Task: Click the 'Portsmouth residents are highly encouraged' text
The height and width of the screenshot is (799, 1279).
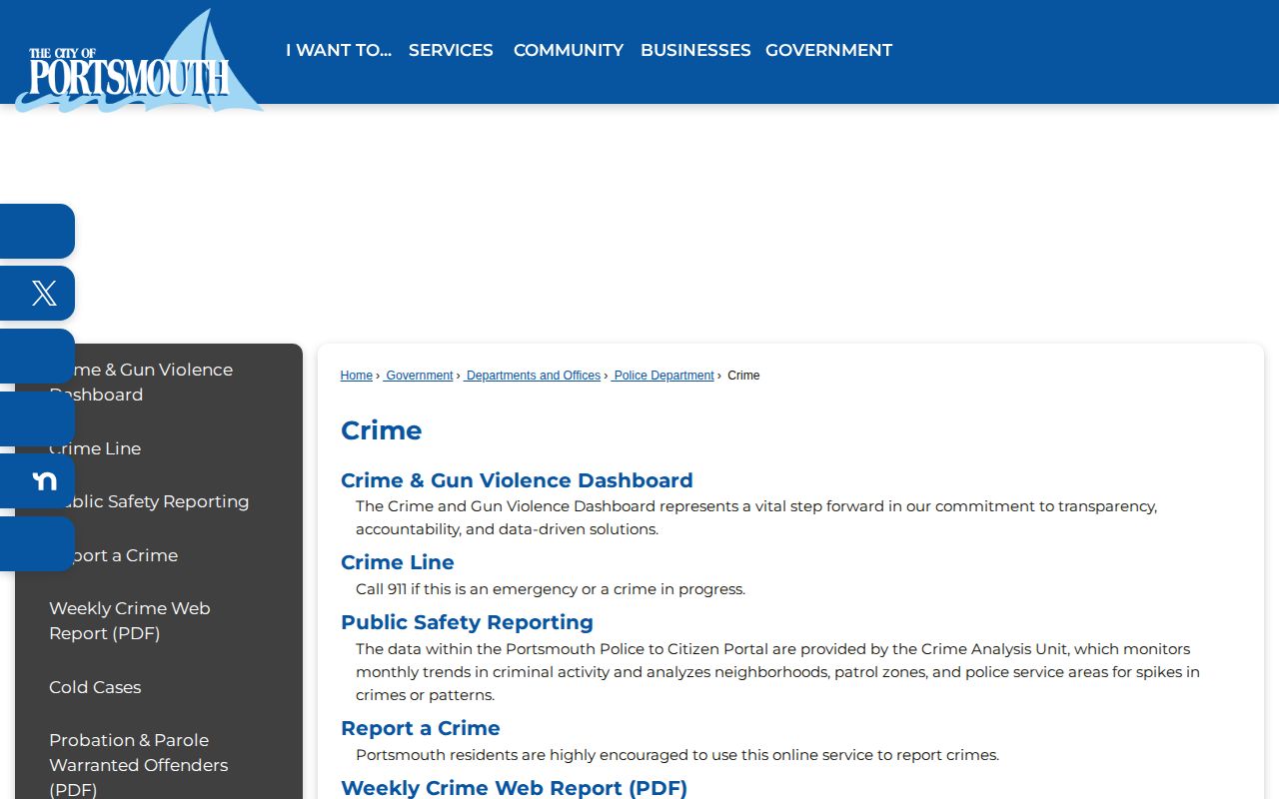Action: 677,755
